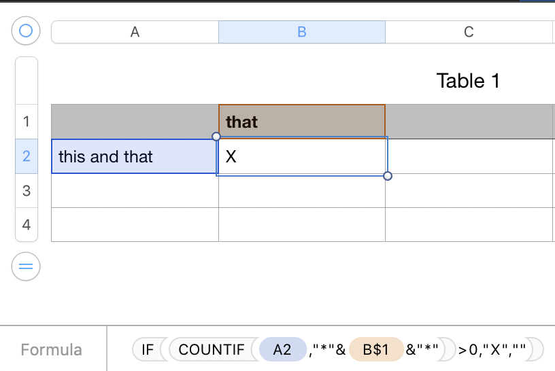Click the table select circle handle
The width and height of the screenshot is (555, 371).
coord(26,31)
